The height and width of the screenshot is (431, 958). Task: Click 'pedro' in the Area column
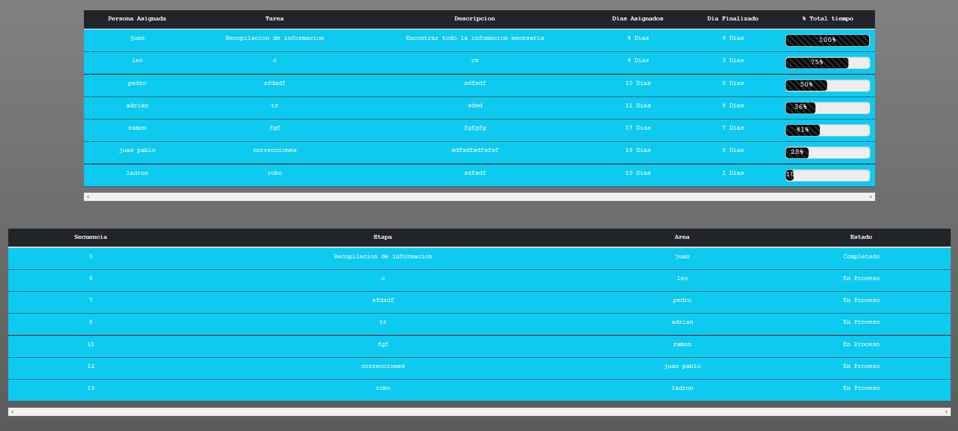pos(682,300)
